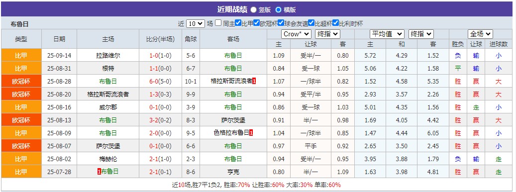
Task: Open home 布鲁日 link in 25-07-28 row
Action: coord(109,172)
